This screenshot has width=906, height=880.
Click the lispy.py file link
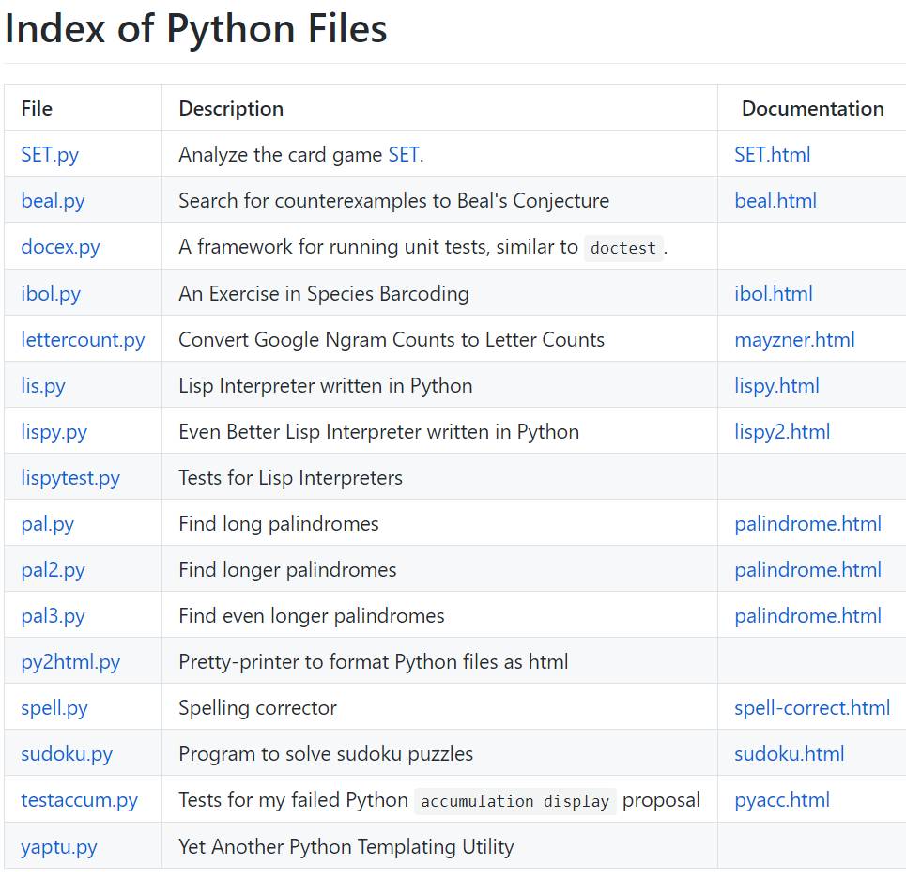point(54,432)
